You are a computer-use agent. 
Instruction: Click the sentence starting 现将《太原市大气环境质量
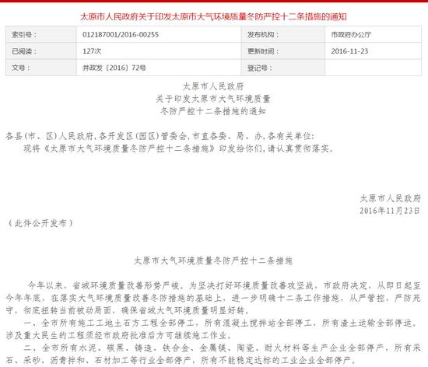click(178, 149)
